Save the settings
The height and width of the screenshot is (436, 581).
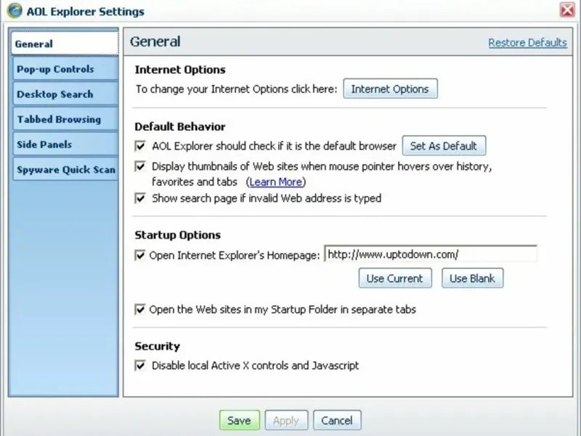(x=240, y=420)
